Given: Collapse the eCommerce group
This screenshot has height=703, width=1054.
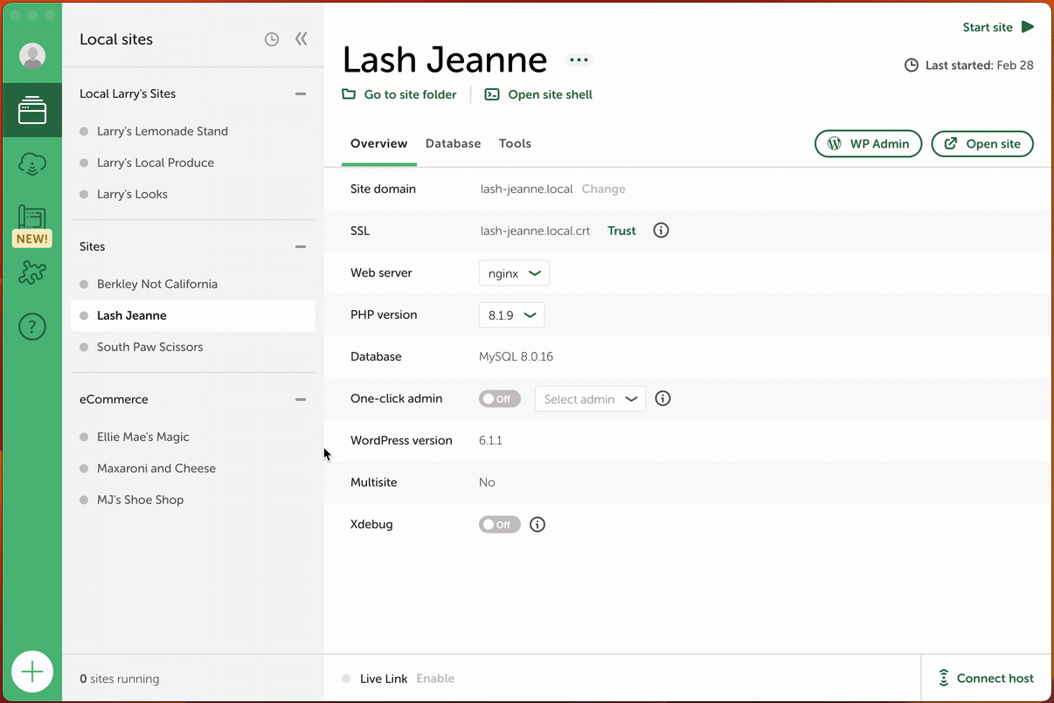Looking at the screenshot, I should click(x=301, y=399).
